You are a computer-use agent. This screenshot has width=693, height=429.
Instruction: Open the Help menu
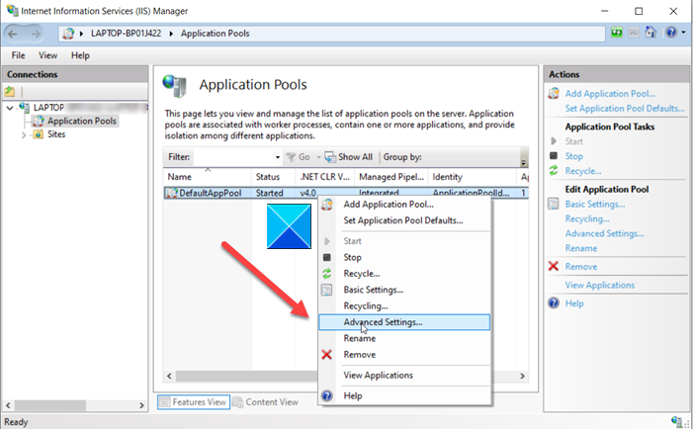pos(80,55)
